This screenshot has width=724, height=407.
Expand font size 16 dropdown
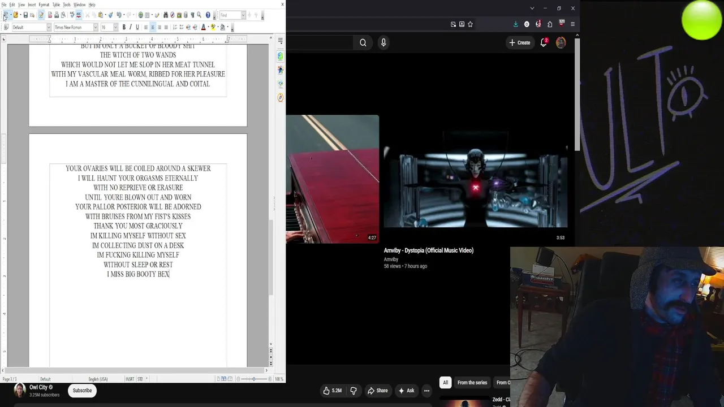tap(116, 27)
